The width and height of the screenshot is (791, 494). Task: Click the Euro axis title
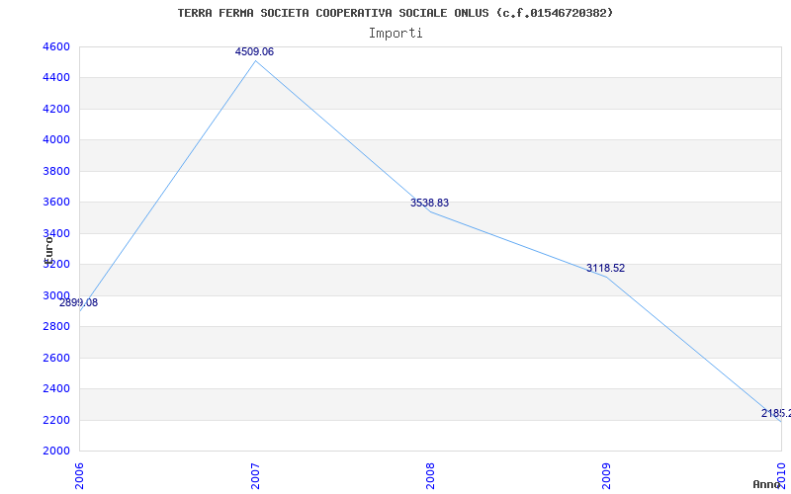pyautogui.click(x=48, y=250)
